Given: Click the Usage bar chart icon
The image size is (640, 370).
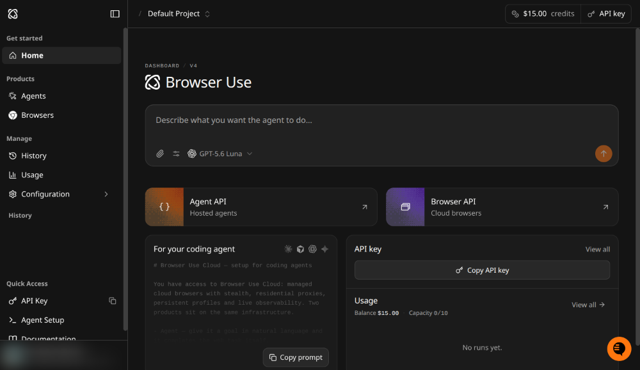Looking at the screenshot, I should [13, 175].
